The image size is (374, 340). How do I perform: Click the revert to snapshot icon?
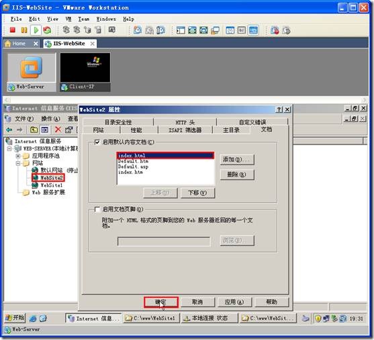149,30
